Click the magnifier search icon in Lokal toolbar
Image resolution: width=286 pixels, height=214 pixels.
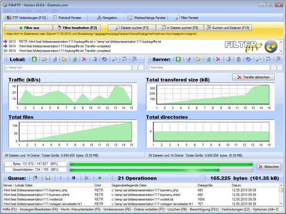click(114, 59)
